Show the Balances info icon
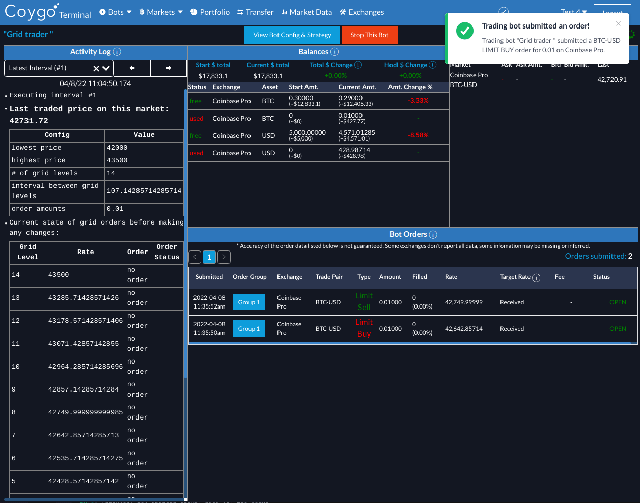640x503 pixels. tap(335, 52)
